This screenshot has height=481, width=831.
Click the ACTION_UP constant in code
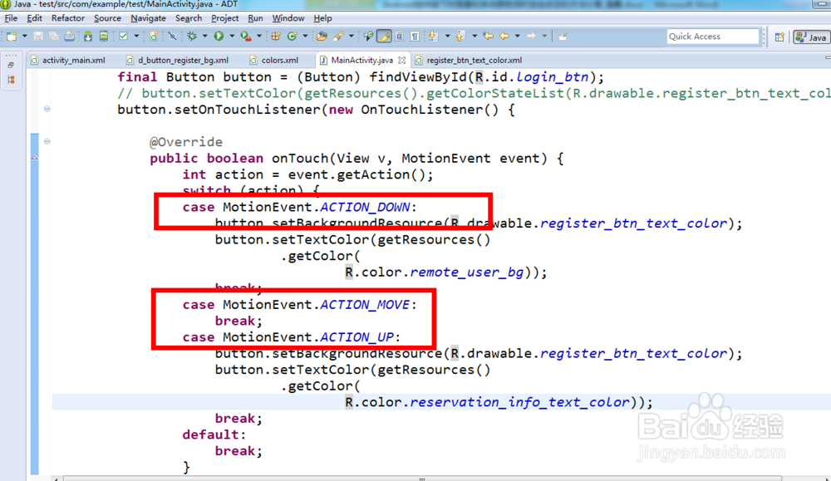pyautogui.click(x=356, y=337)
